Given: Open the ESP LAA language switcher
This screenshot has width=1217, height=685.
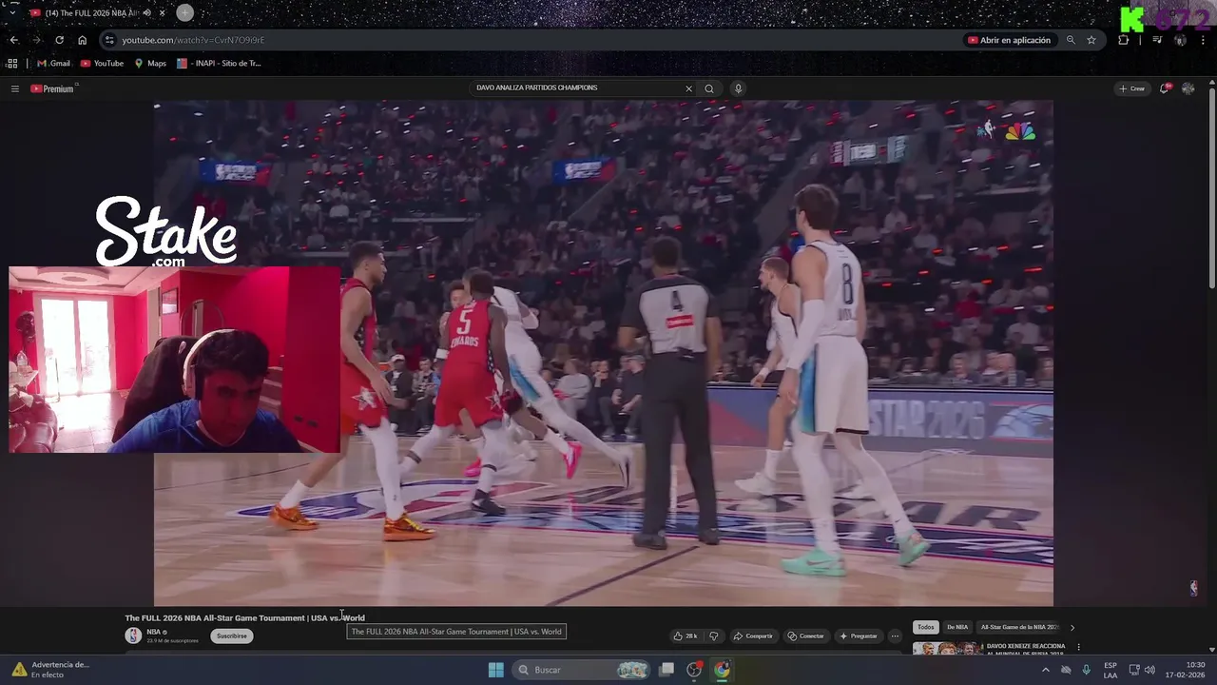Looking at the screenshot, I should (x=1110, y=670).
